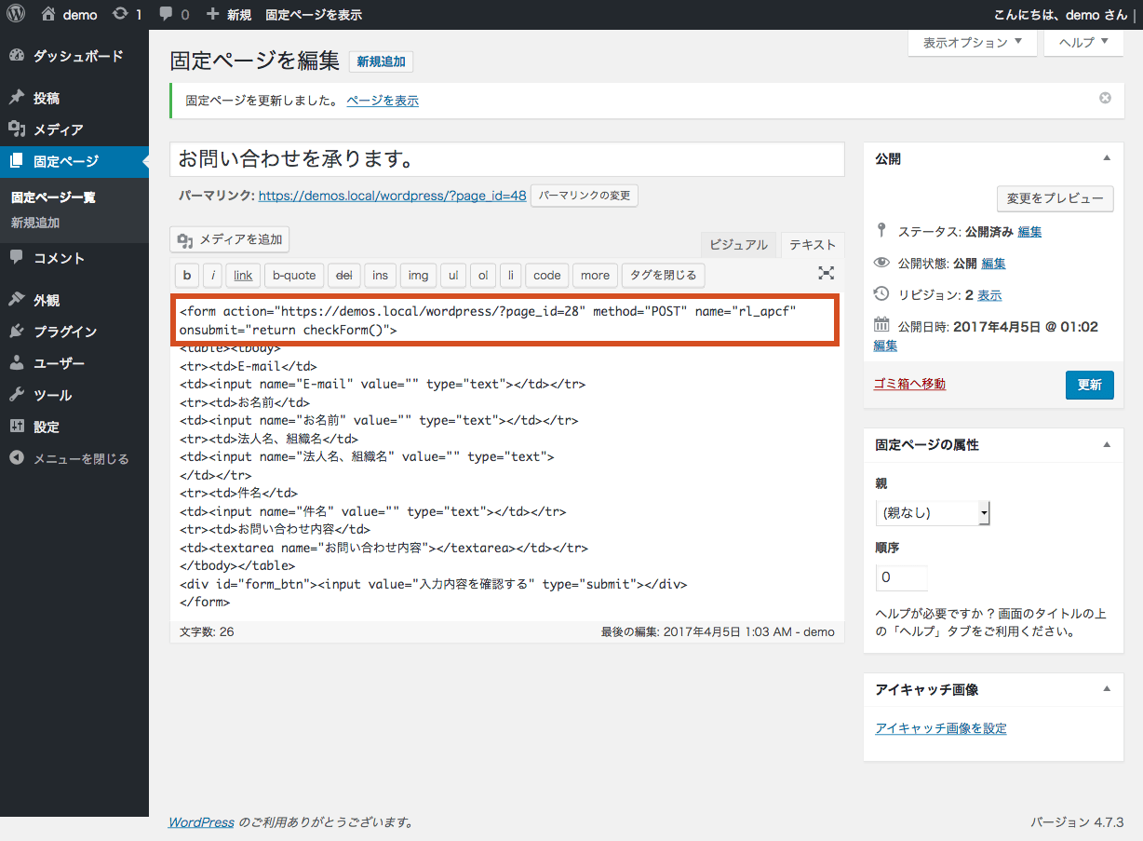This screenshot has width=1143, height=841.
Task: Open ツール menu in sidebar
Action: pos(74,395)
